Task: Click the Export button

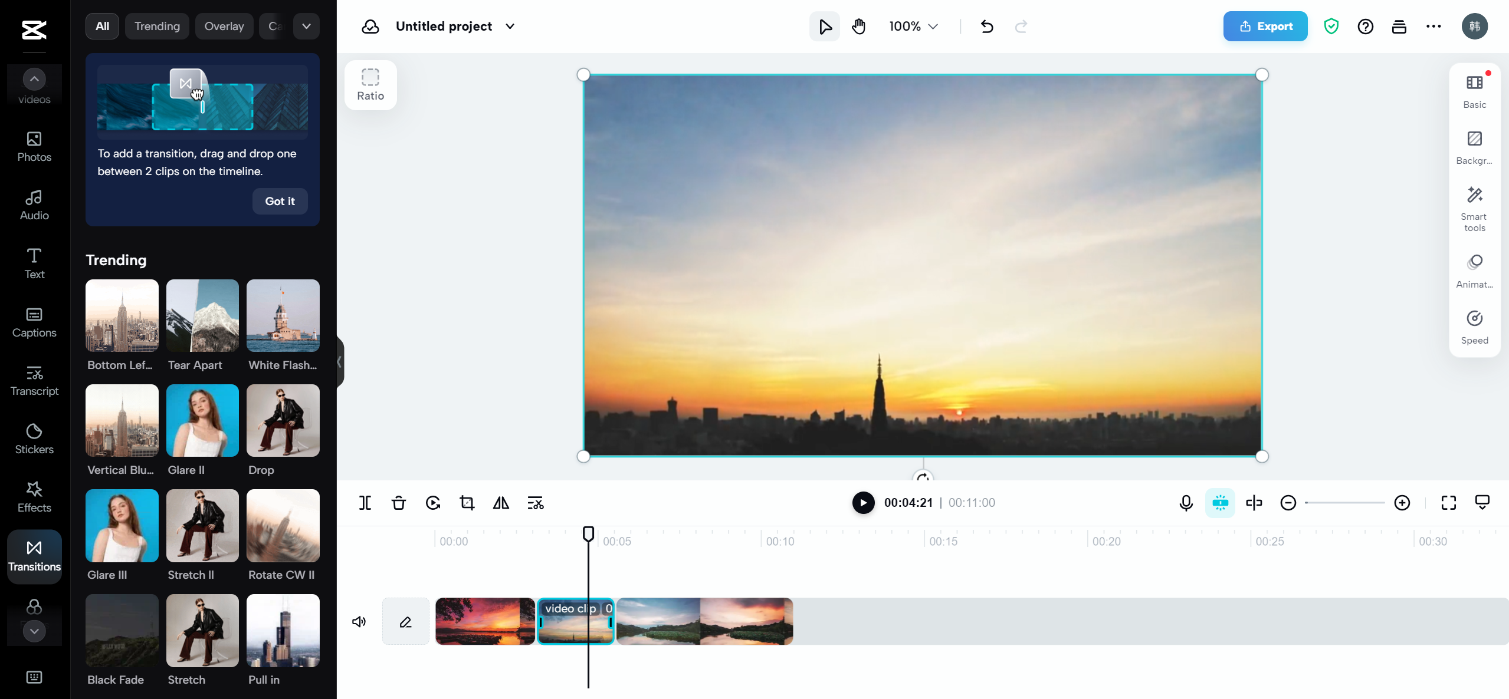Action: [1265, 27]
